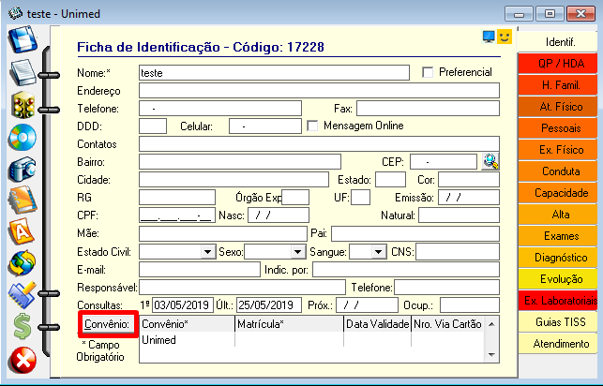
Task: Click the ruler and pencil icon
Action: tap(23, 294)
